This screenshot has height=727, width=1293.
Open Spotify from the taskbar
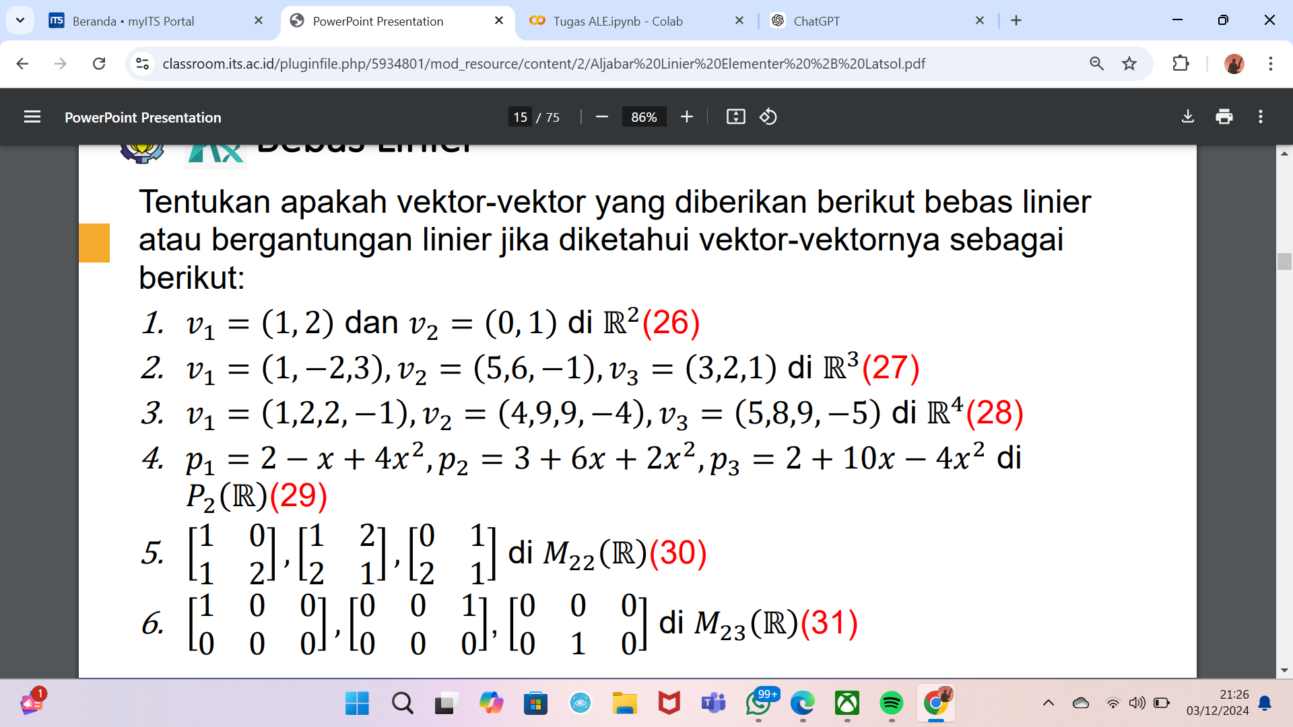(891, 703)
